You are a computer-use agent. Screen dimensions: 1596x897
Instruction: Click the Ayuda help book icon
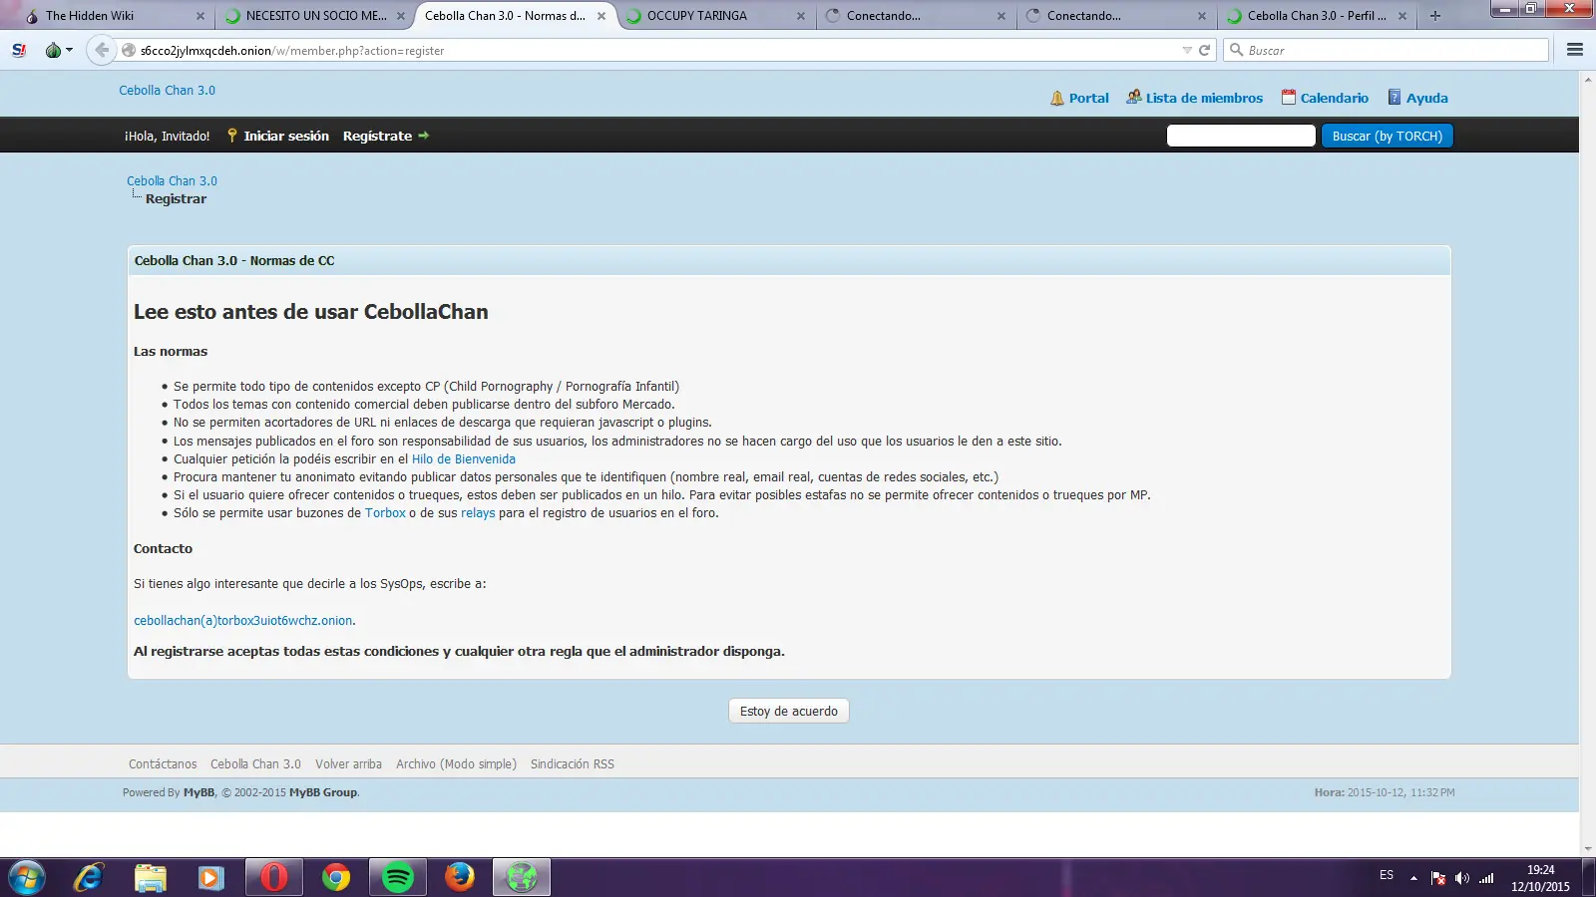[x=1395, y=97]
